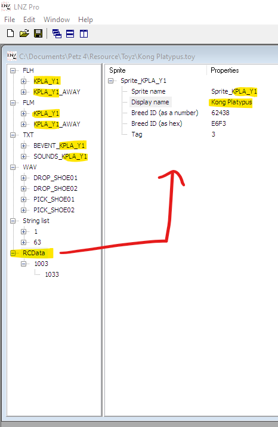Image resolution: width=278 pixels, height=427 pixels.
Task: Open the Window menu
Action: tap(57, 20)
